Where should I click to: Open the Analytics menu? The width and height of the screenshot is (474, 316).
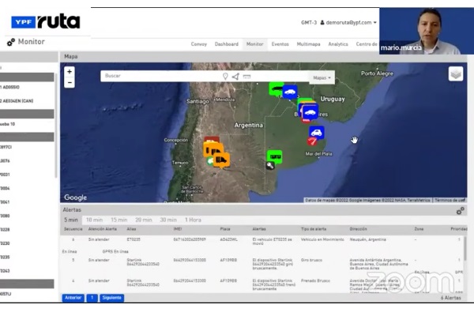click(338, 44)
